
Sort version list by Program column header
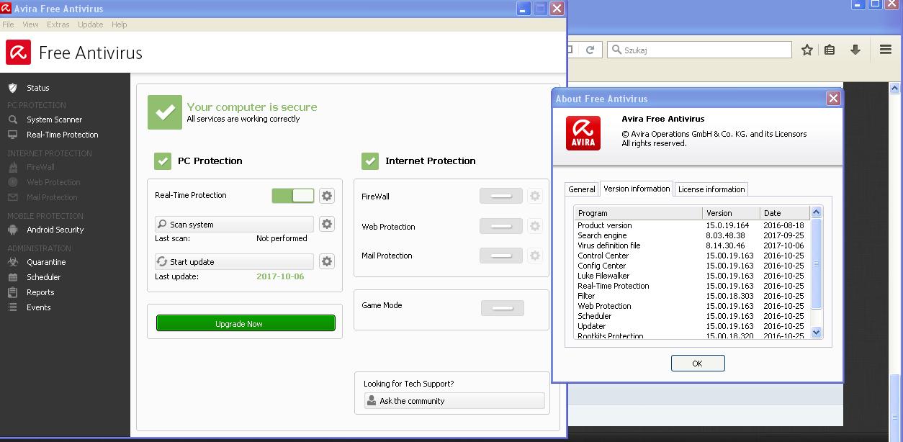638,213
